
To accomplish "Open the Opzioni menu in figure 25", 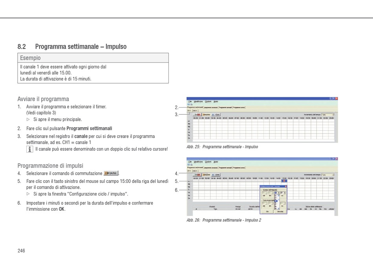I will click(208, 102).
